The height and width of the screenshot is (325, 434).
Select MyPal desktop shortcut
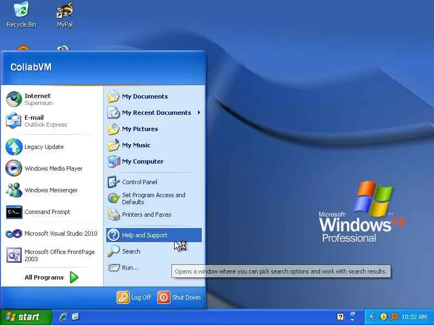click(x=65, y=15)
